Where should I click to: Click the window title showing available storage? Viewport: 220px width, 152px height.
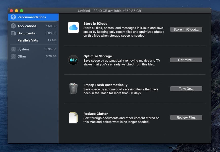click(x=109, y=11)
